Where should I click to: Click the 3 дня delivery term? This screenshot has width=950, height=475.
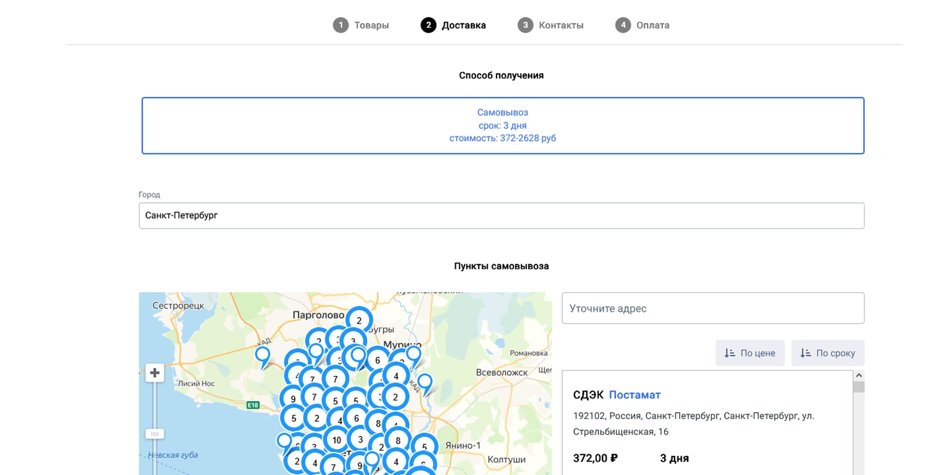click(674, 458)
